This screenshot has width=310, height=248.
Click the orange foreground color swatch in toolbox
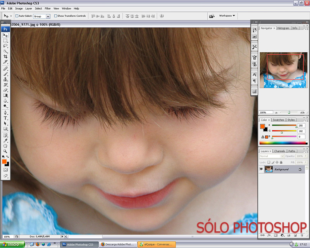point(4,161)
